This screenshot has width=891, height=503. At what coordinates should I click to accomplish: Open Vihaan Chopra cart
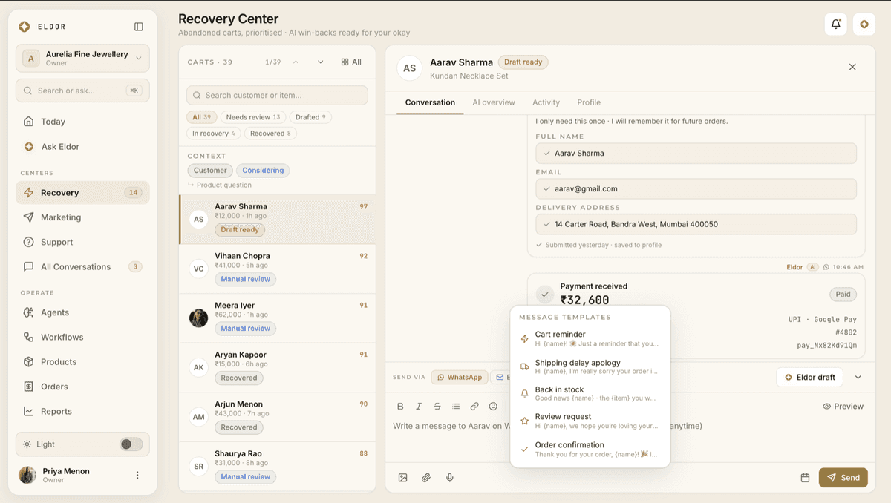278,269
